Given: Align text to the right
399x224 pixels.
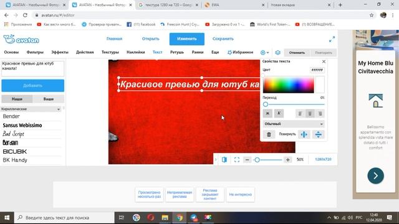Looking at the screenshot, I should click(320, 114).
